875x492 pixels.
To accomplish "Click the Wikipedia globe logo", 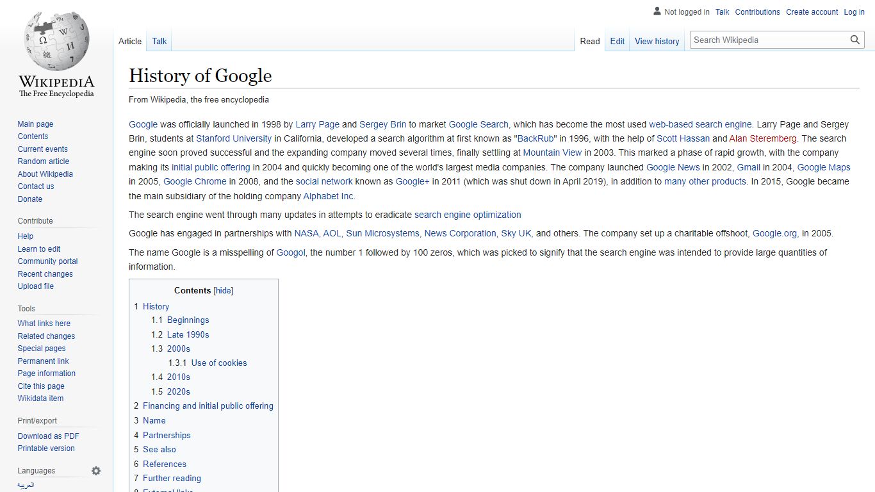I will [x=56, y=54].
